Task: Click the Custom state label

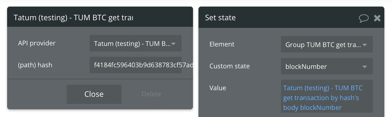Action: click(230, 66)
